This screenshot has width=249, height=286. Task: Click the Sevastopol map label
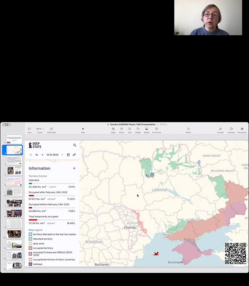175,262
